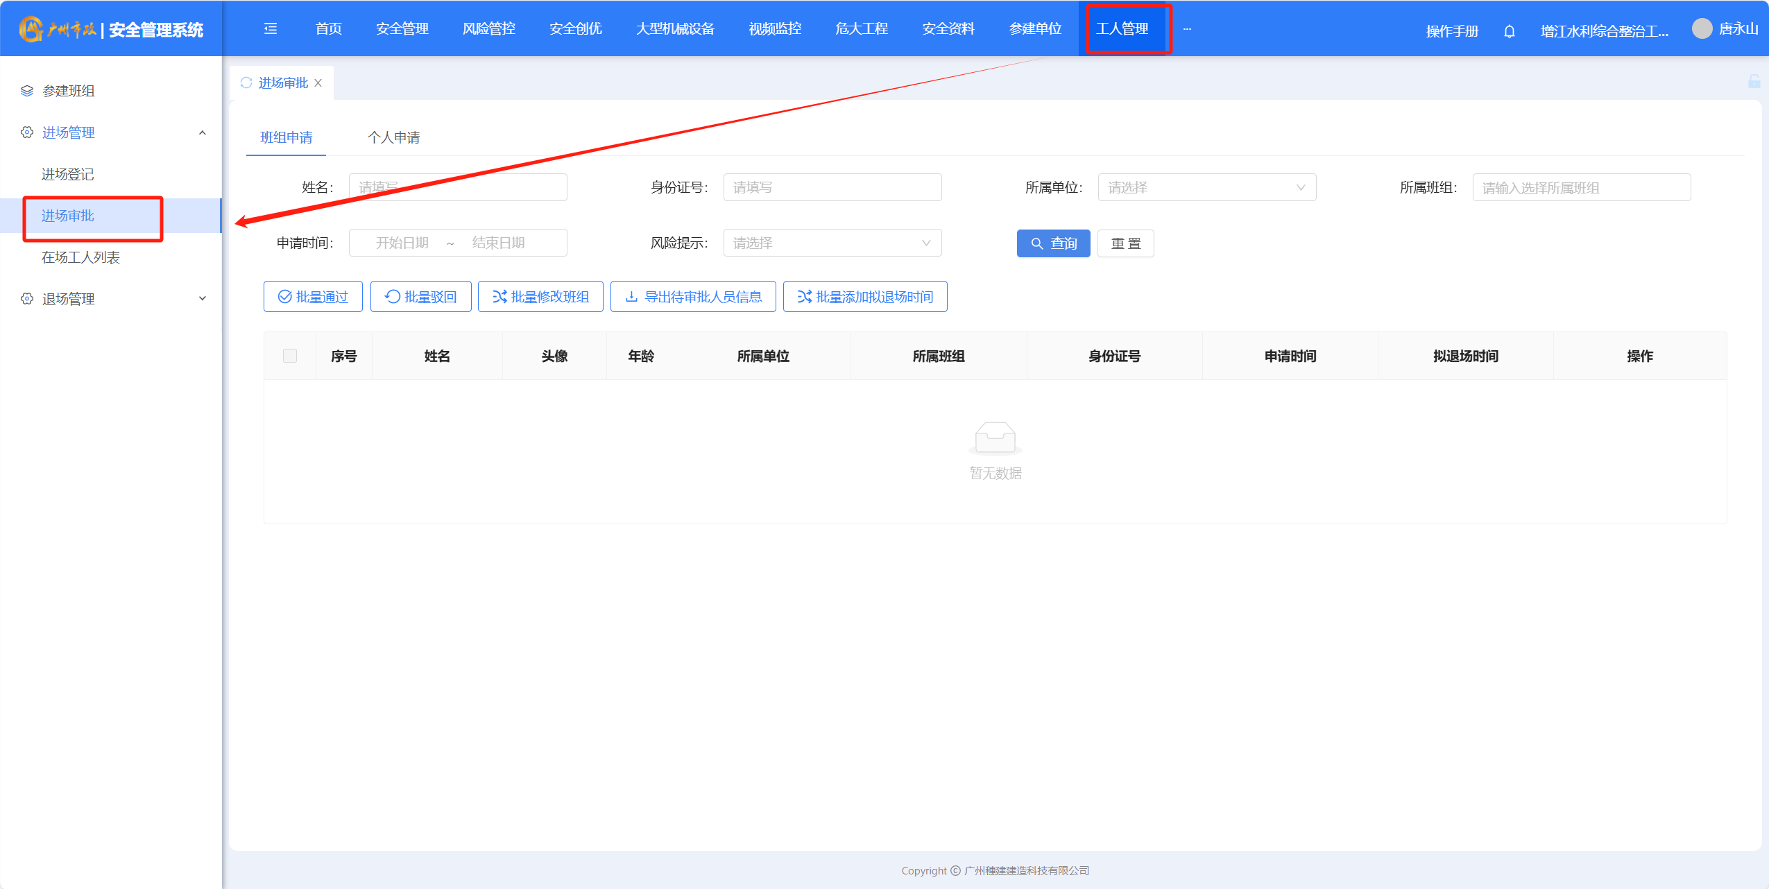Screen dimensions: 1769x889
Task: Close the 进场审批 page tab
Action: click(x=318, y=83)
